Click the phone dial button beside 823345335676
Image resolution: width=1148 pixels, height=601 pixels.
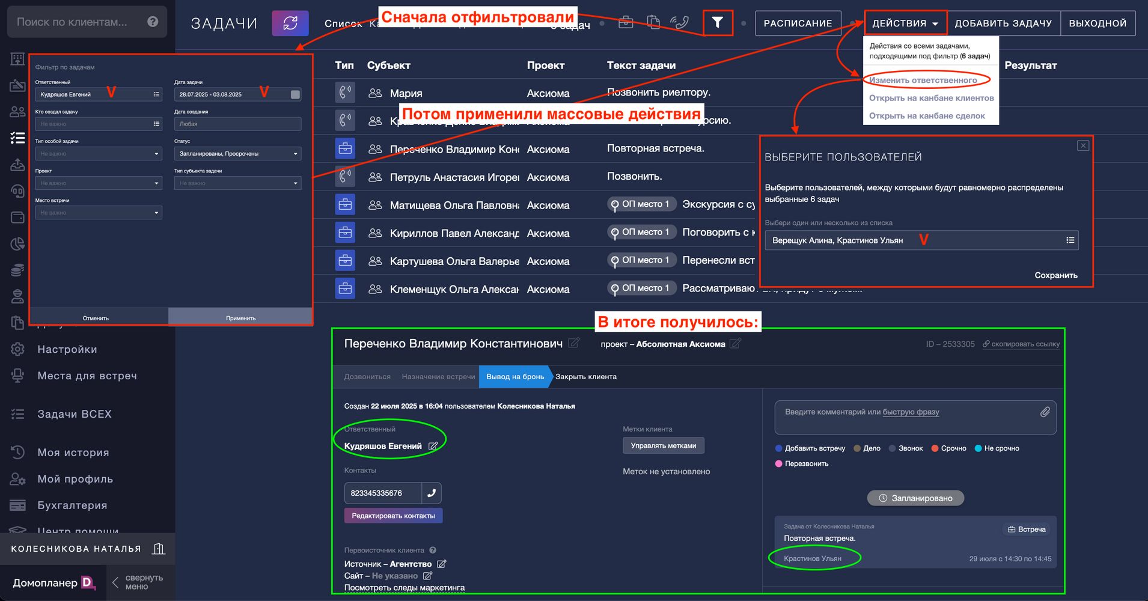click(x=432, y=493)
